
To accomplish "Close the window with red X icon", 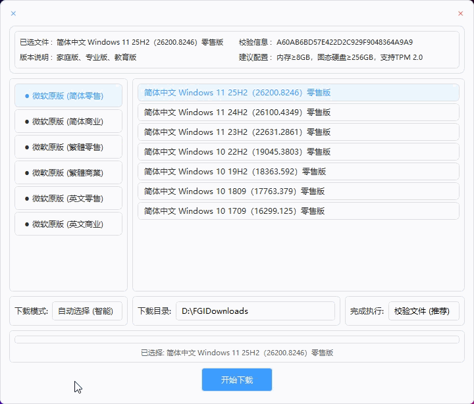I will [460, 13].
